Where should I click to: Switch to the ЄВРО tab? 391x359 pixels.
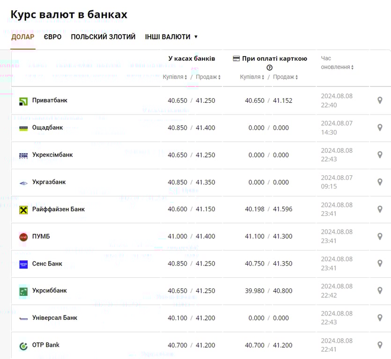(x=52, y=37)
